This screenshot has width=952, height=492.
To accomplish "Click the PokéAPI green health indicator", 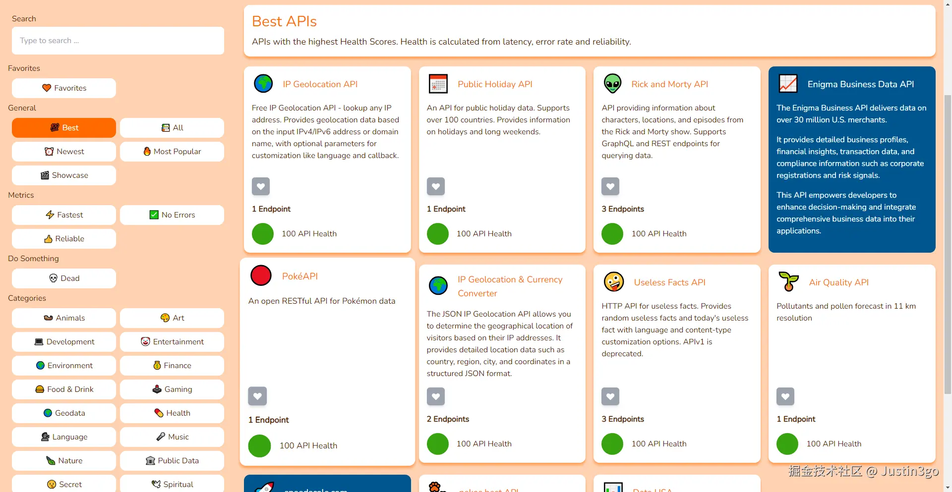I will point(259,445).
